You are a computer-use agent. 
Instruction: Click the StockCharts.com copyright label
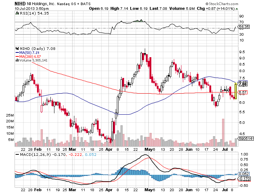(x=222, y=4)
